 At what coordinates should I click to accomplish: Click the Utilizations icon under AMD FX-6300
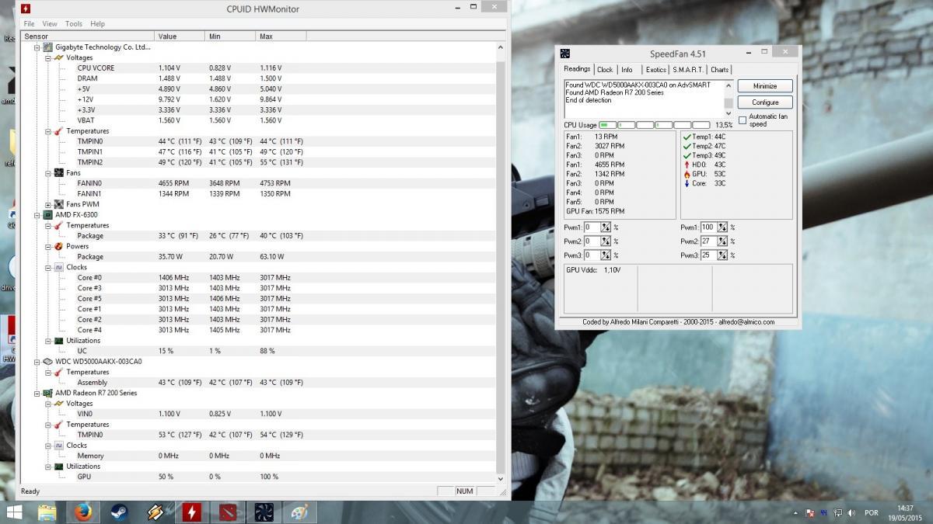[x=58, y=340]
